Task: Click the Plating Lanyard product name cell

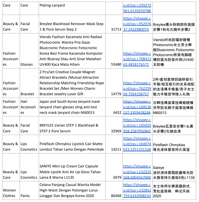Action: [x=52, y=5]
